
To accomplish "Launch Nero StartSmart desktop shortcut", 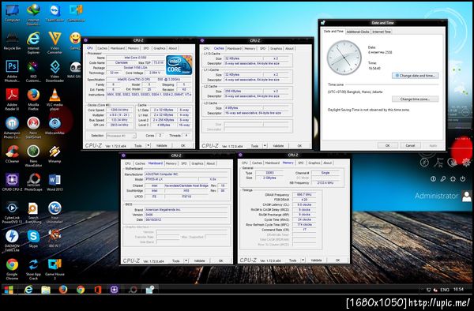I will coord(33,127).
